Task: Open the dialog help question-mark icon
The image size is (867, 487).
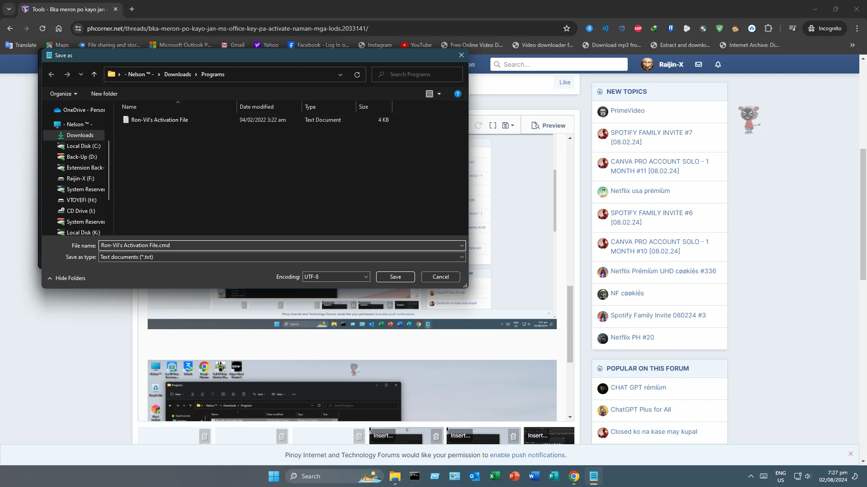Action: pyautogui.click(x=457, y=94)
